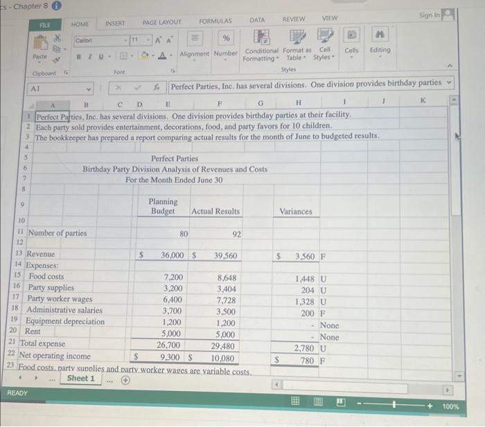Click the Cancel X in formula bar

tap(118, 88)
